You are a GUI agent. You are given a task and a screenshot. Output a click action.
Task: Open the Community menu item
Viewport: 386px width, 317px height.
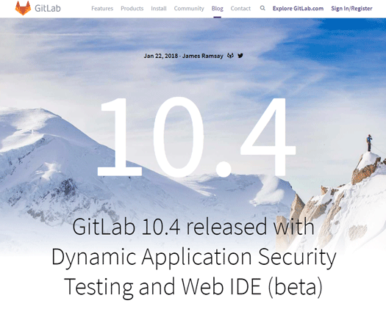pyautogui.click(x=189, y=9)
